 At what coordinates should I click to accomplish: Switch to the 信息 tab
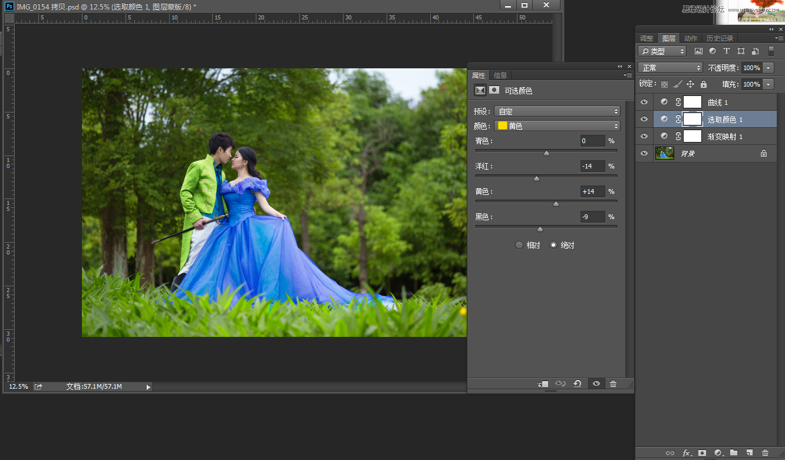click(500, 75)
